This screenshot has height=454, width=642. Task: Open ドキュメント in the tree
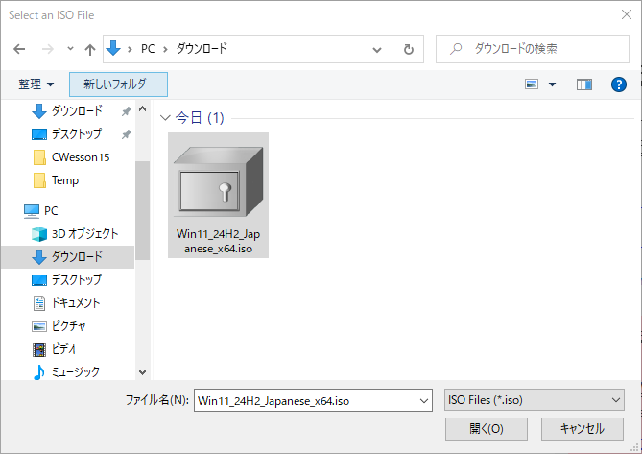(x=76, y=303)
